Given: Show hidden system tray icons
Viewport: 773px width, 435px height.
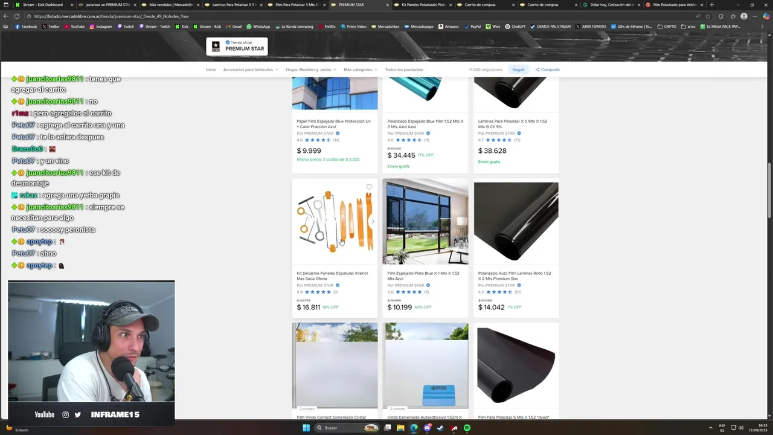Looking at the screenshot, I should 710,428.
